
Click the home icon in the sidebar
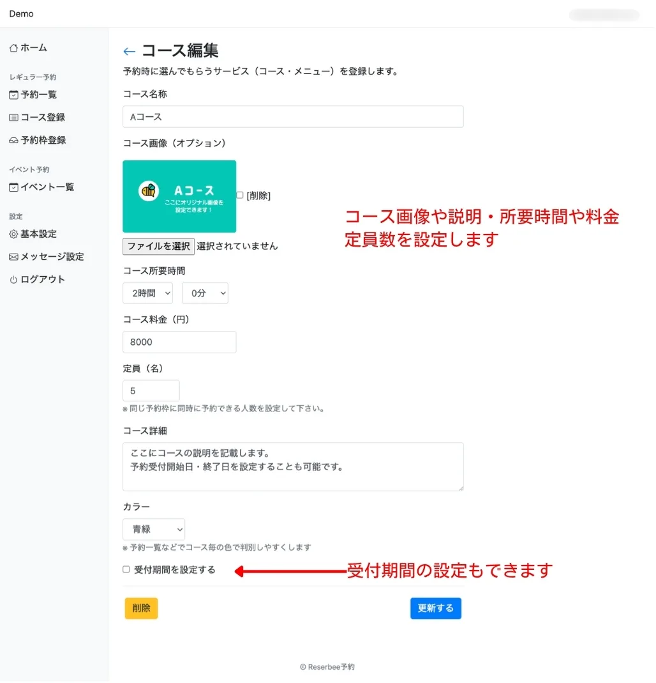tap(13, 48)
